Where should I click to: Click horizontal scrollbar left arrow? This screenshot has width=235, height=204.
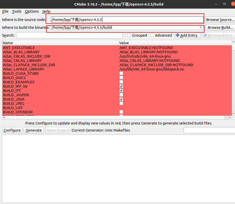point(4,117)
